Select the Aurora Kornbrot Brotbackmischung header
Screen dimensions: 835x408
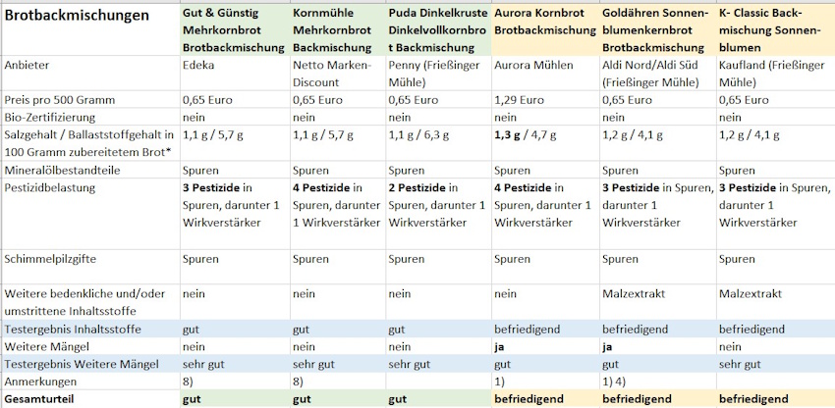[543, 23]
